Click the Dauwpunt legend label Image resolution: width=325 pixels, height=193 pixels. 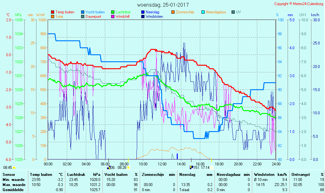[x=93, y=17]
